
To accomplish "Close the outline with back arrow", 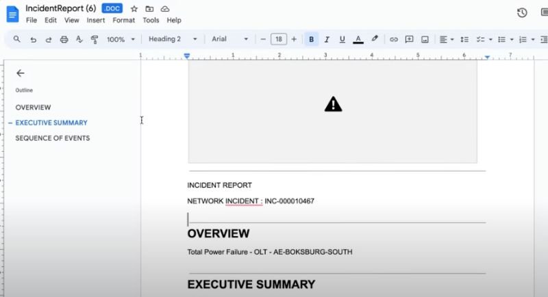I will [21, 73].
